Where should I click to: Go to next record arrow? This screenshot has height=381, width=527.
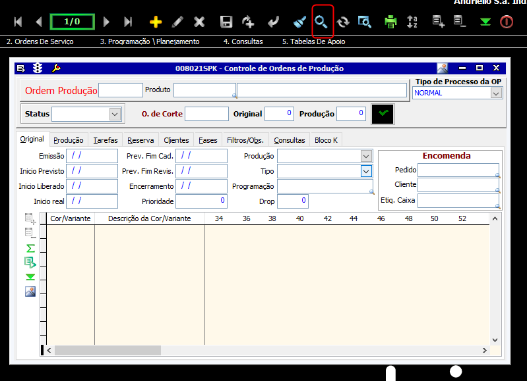106,22
